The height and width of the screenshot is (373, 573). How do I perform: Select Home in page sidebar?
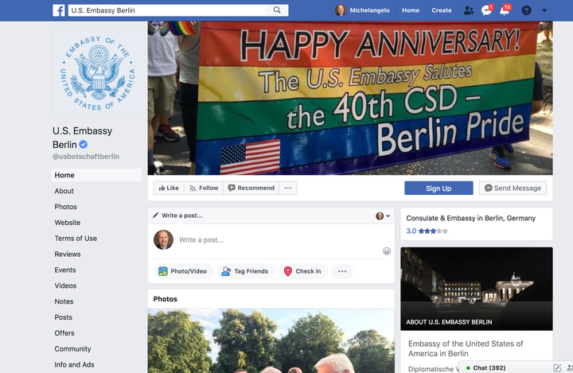(96, 175)
